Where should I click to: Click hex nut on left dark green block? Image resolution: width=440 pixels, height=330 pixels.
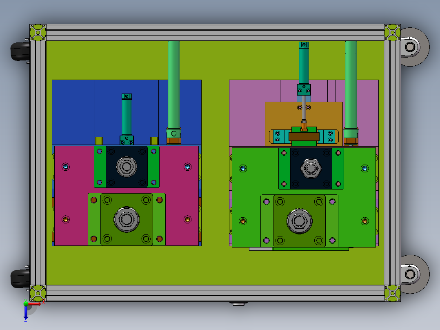point(127,219)
